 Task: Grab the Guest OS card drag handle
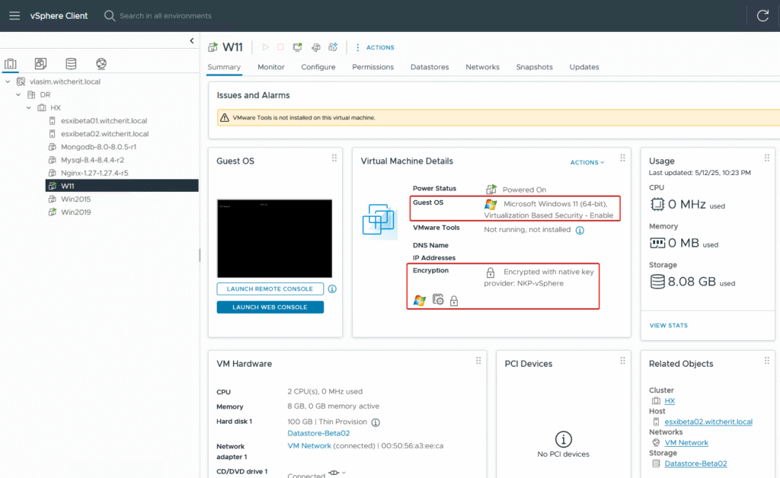(x=334, y=158)
